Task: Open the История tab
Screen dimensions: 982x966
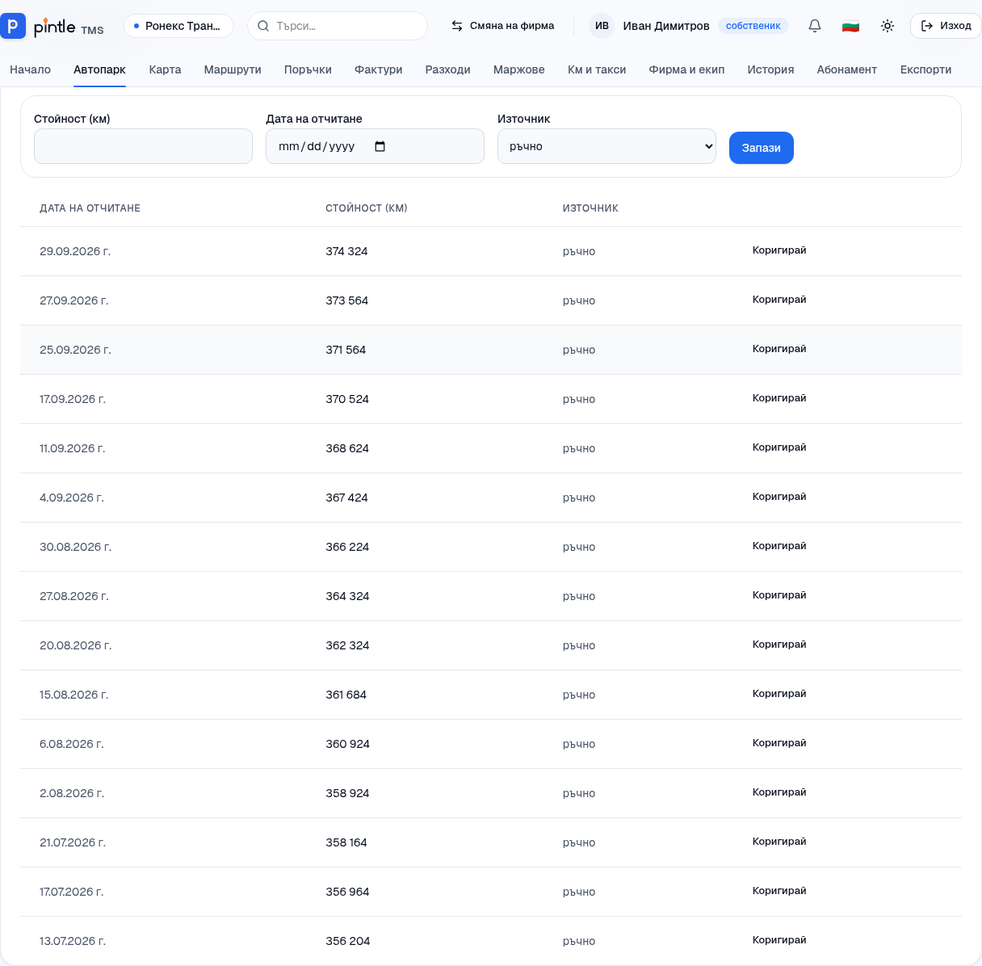Action: coord(771,69)
